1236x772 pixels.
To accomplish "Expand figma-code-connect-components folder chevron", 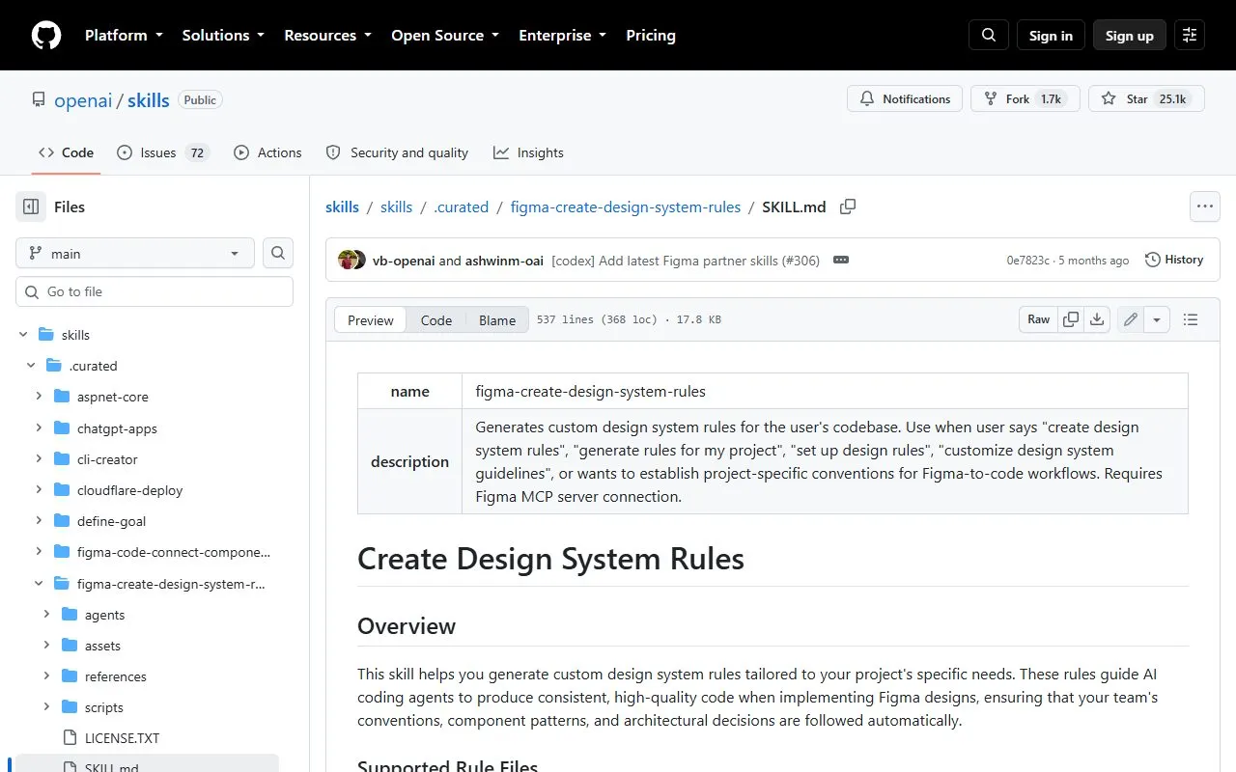I will pos(39,552).
